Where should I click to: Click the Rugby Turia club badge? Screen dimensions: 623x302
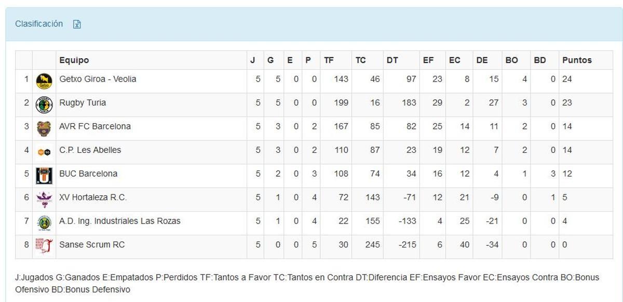(x=43, y=102)
